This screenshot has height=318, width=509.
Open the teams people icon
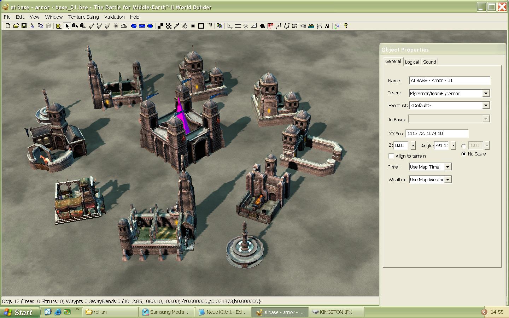311,26
